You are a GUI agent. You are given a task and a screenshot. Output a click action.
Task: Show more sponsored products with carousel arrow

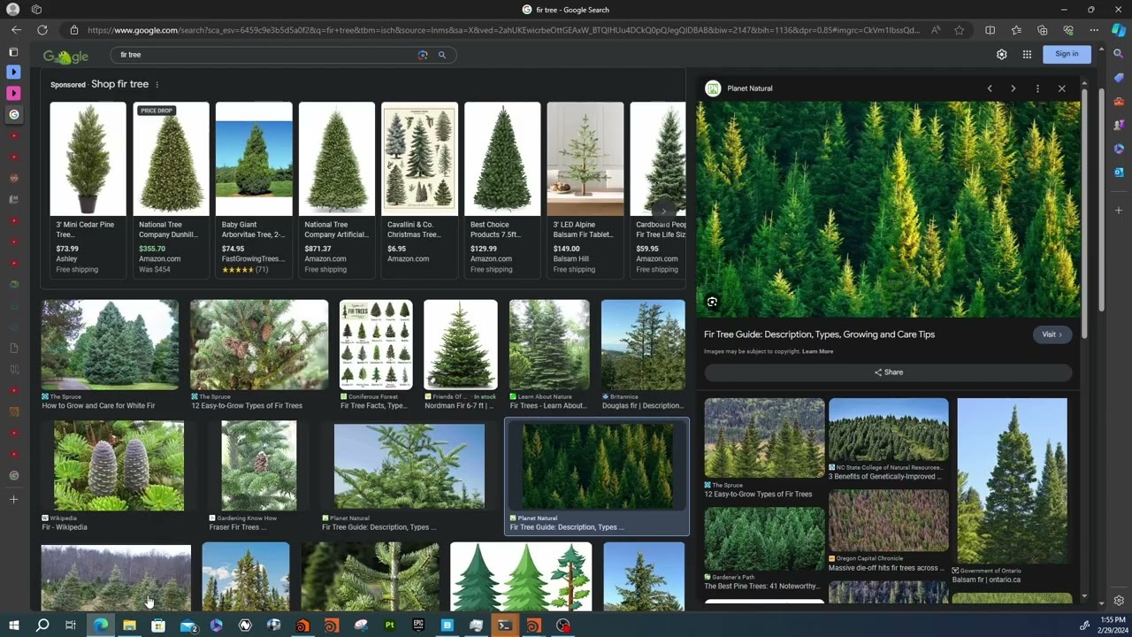click(663, 211)
